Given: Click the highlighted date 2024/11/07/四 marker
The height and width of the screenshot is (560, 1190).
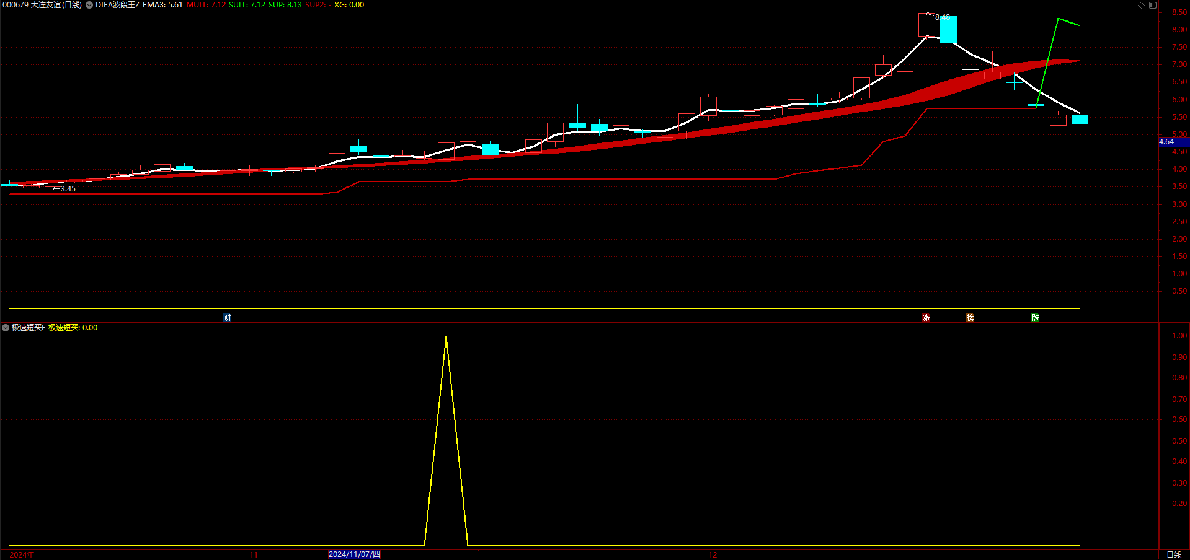Looking at the screenshot, I should point(354,554).
